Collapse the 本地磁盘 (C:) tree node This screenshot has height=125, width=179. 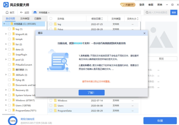pyautogui.click(x=4, y=24)
